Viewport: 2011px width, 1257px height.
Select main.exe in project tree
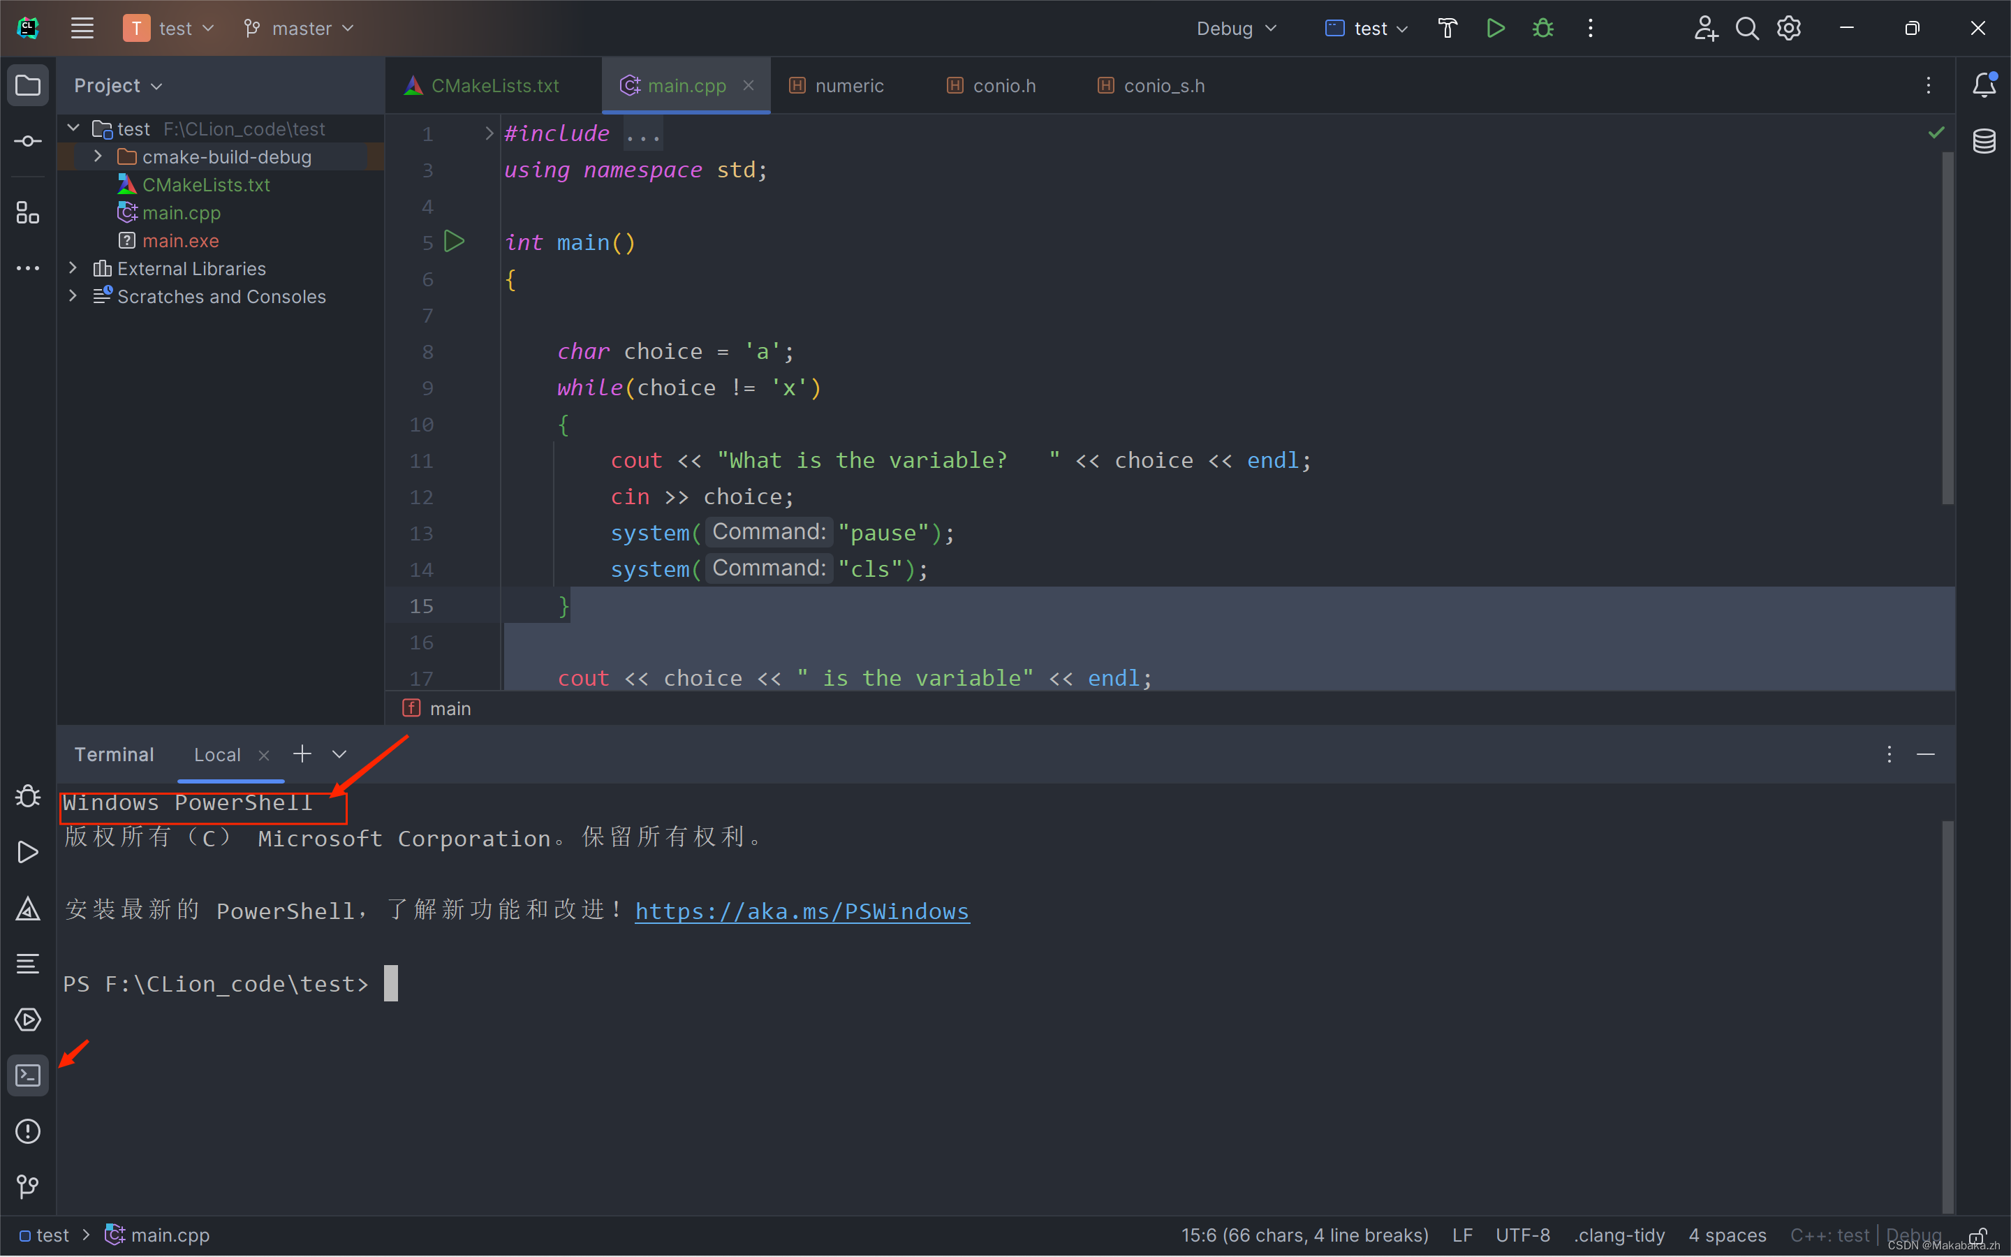click(180, 240)
